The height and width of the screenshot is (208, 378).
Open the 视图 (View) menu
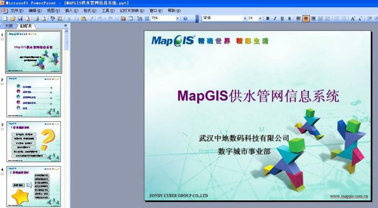(53, 11)
